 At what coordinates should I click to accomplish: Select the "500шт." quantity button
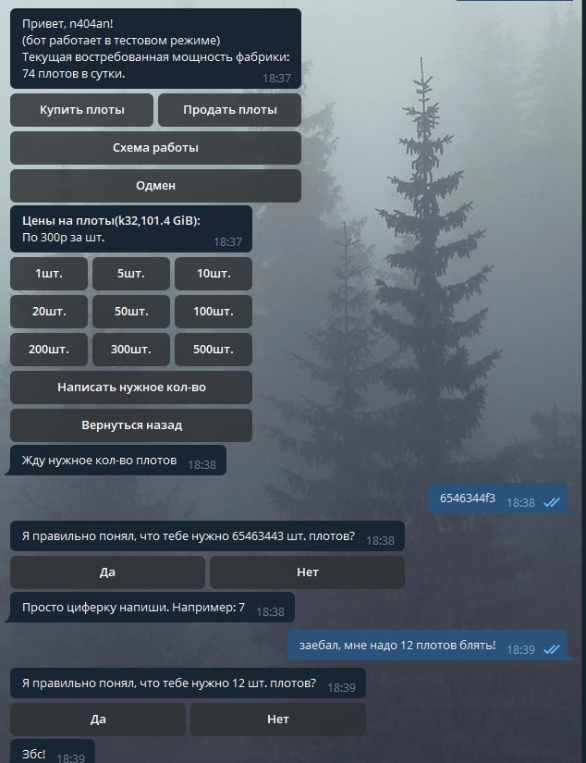point(213,350)
